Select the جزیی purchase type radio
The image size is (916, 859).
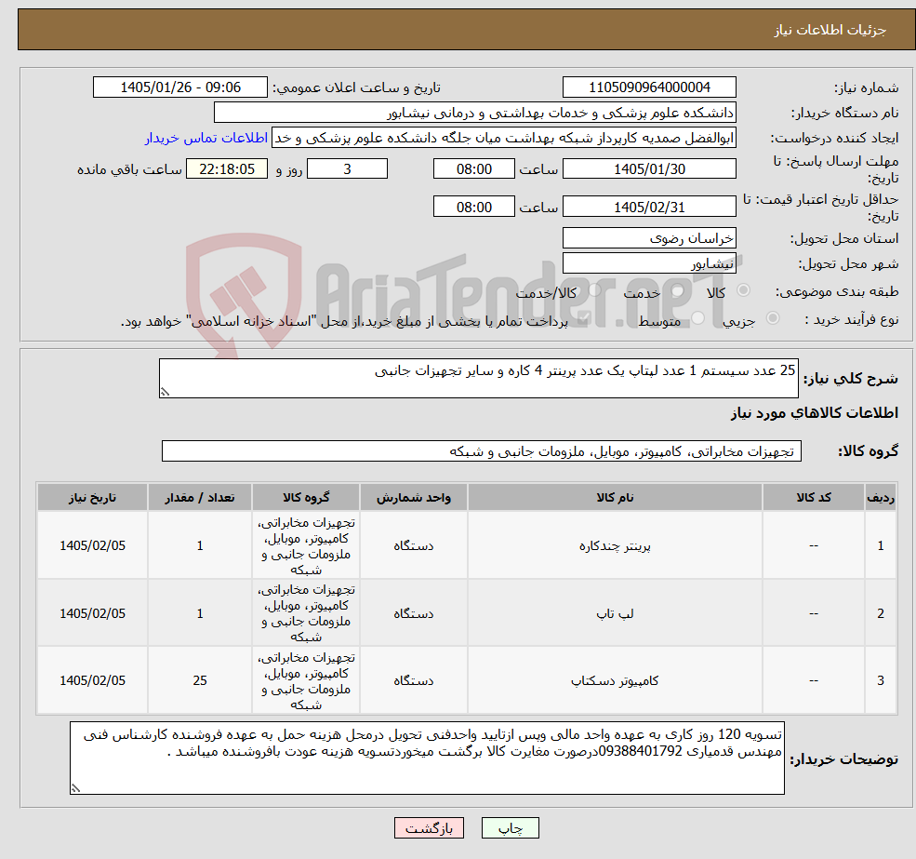click(772, 318)
